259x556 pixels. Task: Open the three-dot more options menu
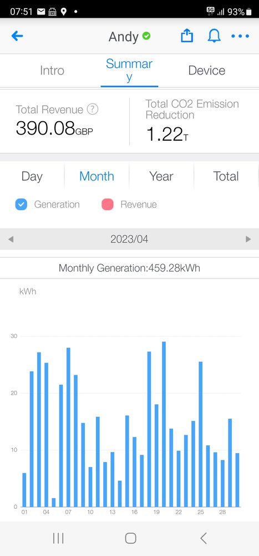[x=240, y=36]
